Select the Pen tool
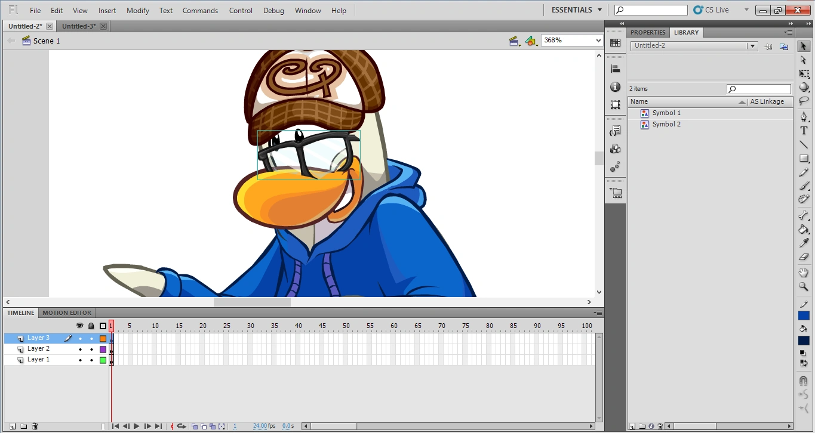 (x=804, y=117)
